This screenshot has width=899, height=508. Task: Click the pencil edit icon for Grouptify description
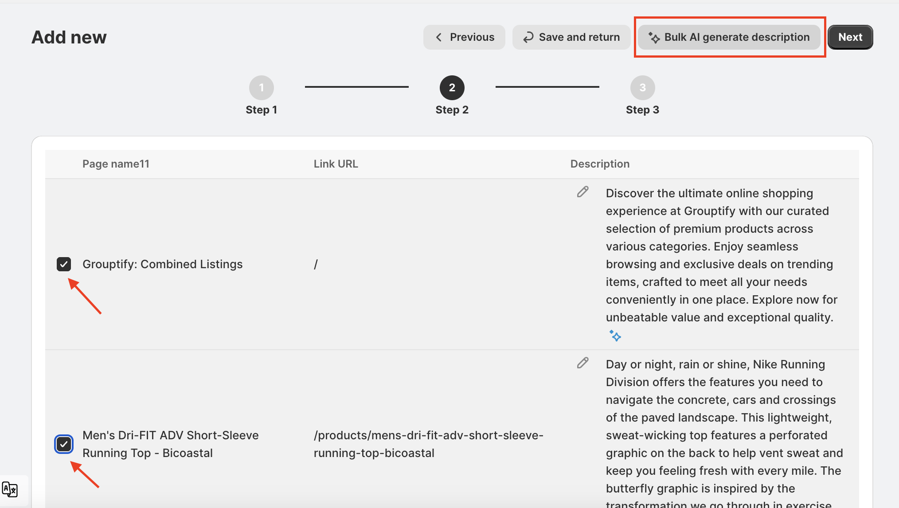pos(582,191)
